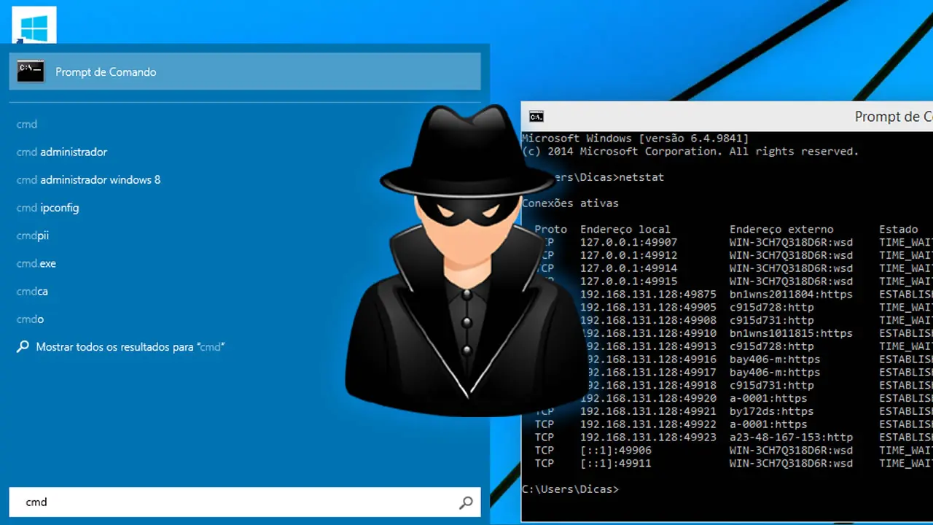Click external address a23-48-167-153:http

791,437
